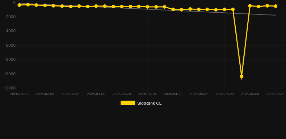Select the data point above 2025-03-23
Viewport: 286px width, 139px height.
[x=122, y=7]
